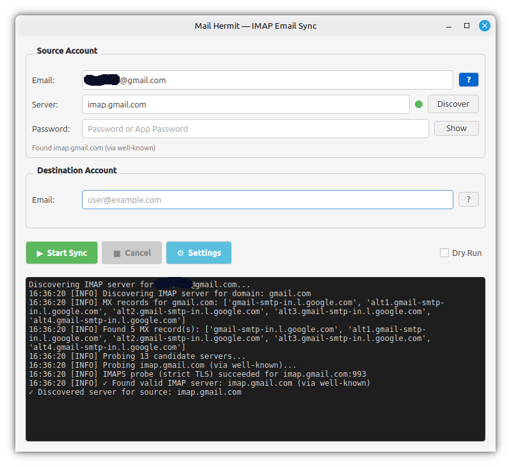The height and width of the screenshot is (467, 511).
Task: Click into the source Password field
Action: coord(255,129)
